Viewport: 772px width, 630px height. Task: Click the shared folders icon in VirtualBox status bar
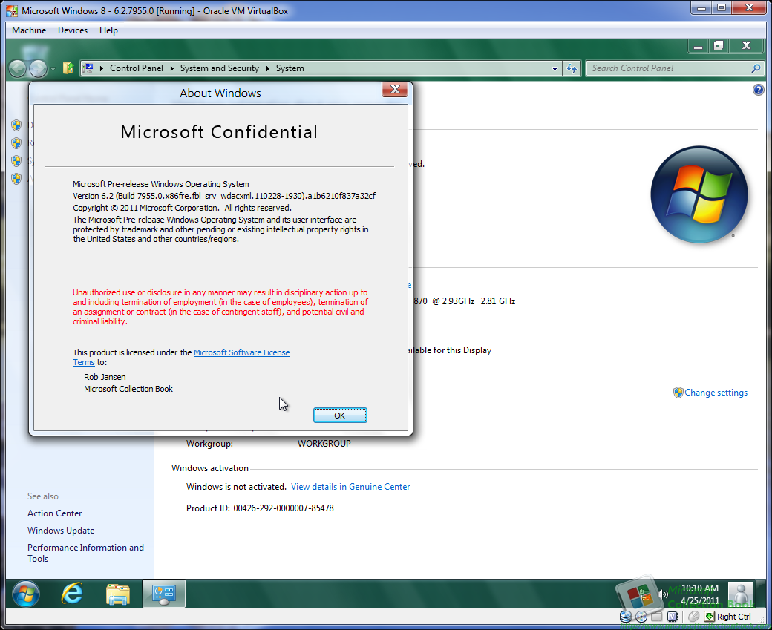coord(658,617)
